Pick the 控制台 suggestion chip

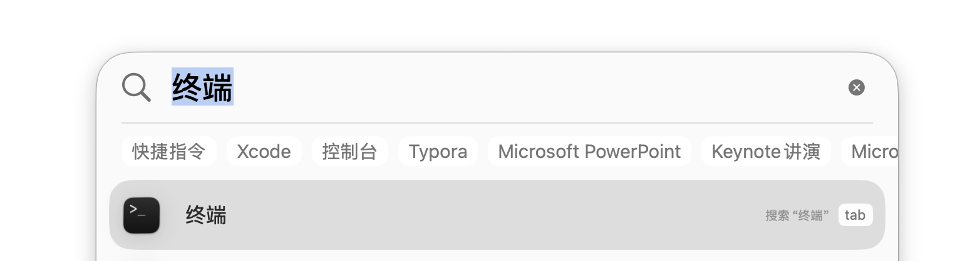pyautogui.click(x=349, y=152)
